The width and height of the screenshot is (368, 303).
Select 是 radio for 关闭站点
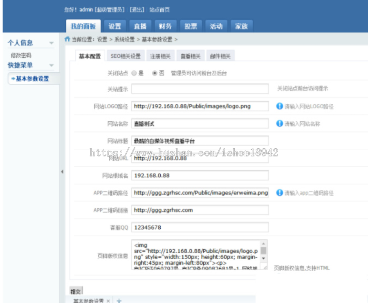coord(134,73)
